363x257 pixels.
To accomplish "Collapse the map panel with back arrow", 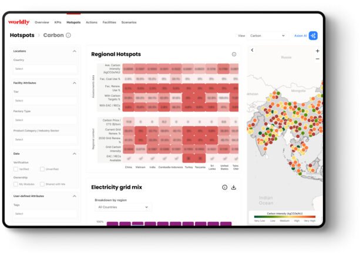I will point(252,50).
